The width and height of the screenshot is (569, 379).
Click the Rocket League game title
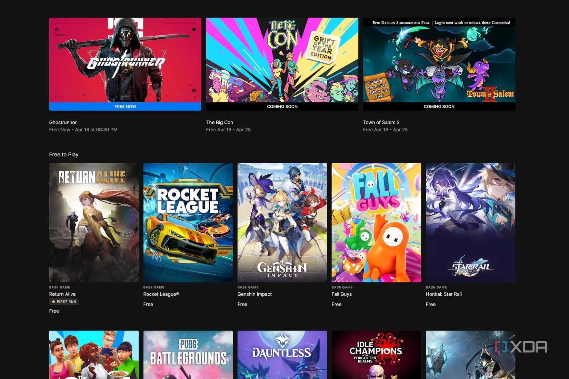pyautogui.click(x=161, y=294)
